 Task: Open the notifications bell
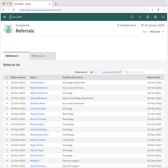(148, 17)
